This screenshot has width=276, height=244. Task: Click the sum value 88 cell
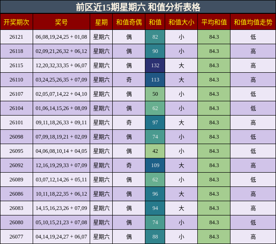pyautogui.click(x=155, y=237)
